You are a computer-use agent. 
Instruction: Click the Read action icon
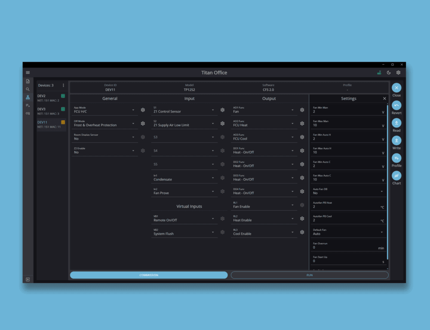tap(396, 123)
